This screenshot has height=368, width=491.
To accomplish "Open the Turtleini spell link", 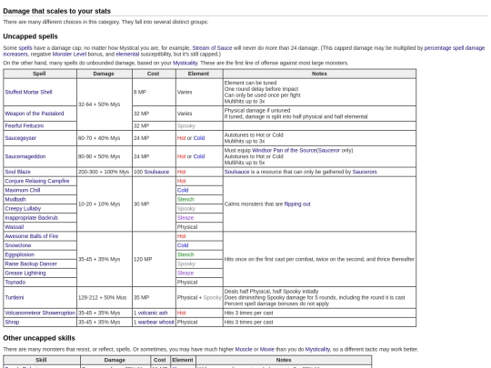I will (x=15, y=298).
